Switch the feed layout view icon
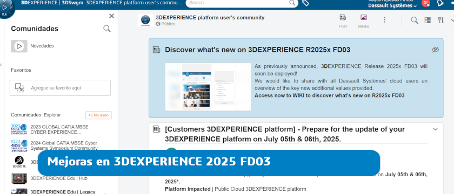 [428, 20]
